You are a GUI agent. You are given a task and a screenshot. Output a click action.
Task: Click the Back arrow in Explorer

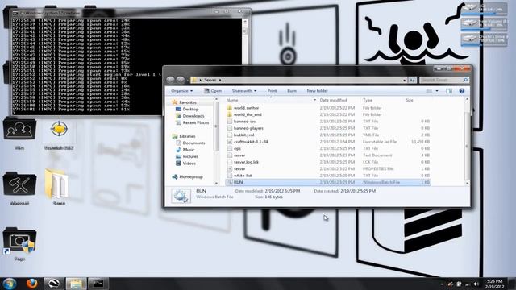coord(170,80)
